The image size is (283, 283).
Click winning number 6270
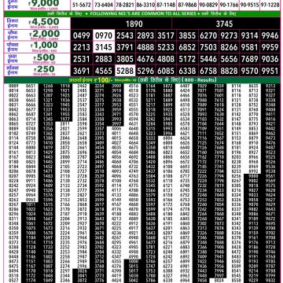208,35
